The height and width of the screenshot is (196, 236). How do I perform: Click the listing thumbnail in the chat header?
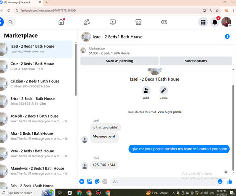pos(86,36)
